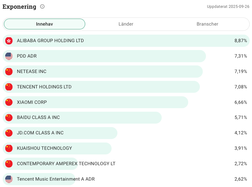Select BAIDU CLASS A INC holding name
This screenshot has width=252, height=187.
[38, 117]
